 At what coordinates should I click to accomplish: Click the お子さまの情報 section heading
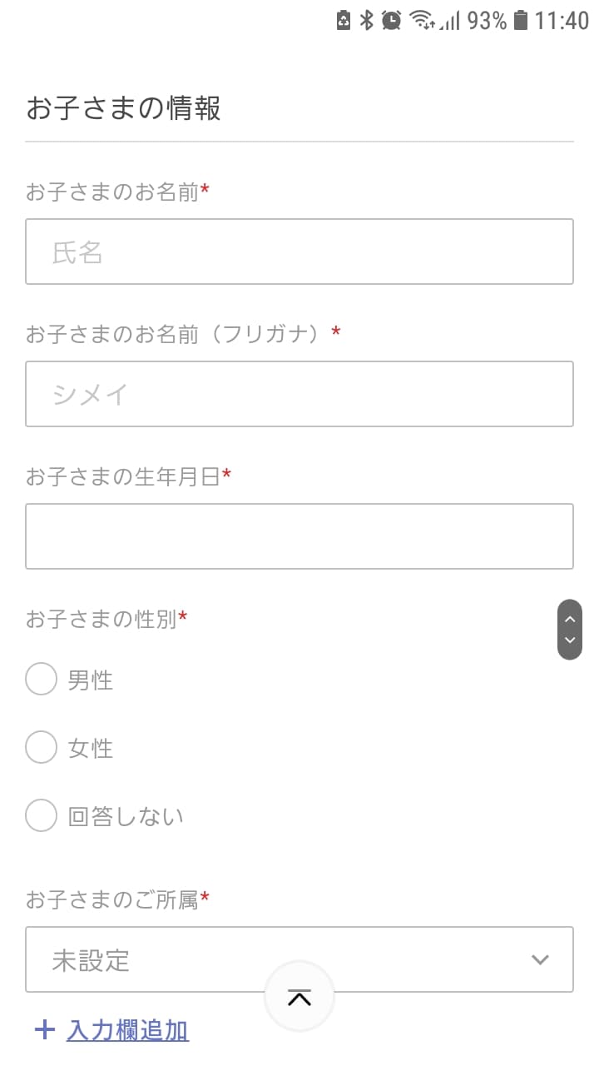pos(123,108)
